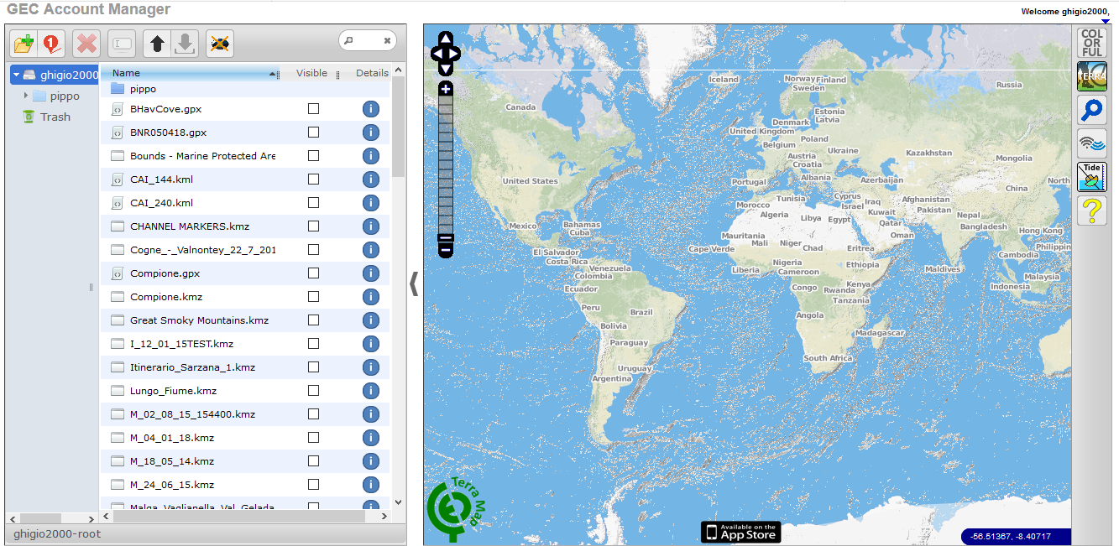Select the COLORFUL map style option
The image size is (1119, 546).
click(x=1091, y=42)
